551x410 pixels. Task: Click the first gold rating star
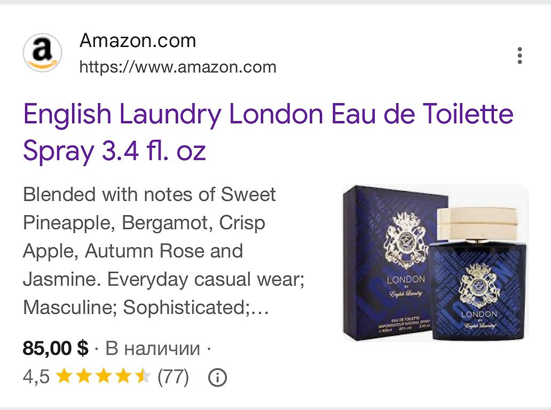coord(64,376)
